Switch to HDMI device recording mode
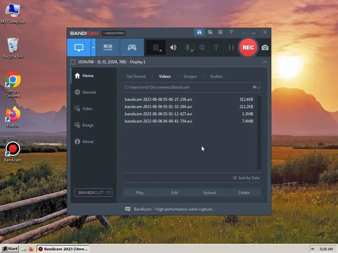This screenshot has width=338, height=253. pyautogui.click(x=108, y=47)
